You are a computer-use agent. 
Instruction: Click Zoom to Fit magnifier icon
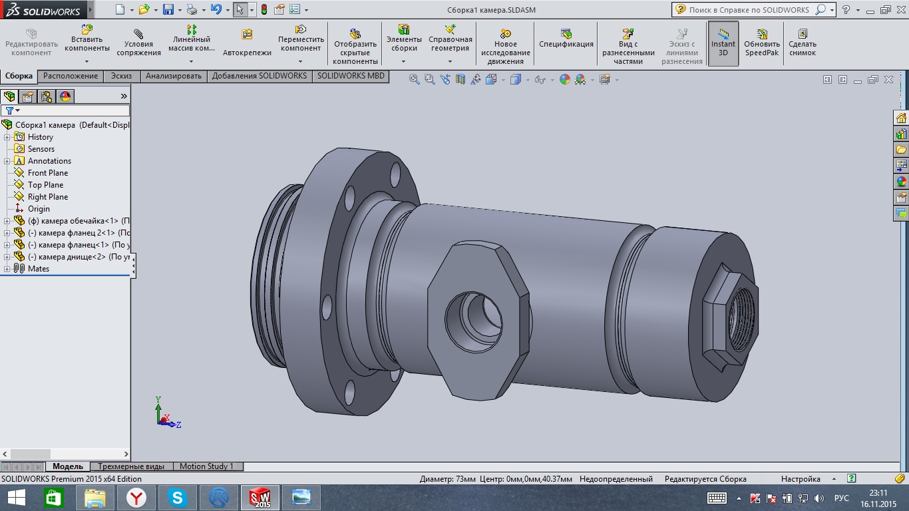(x=414, y=79)
